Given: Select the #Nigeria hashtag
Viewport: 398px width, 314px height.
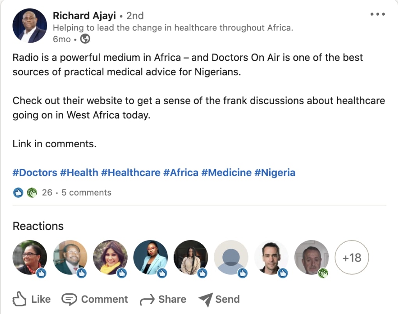Looking at the screenshot, I should [x=275, y=173].
